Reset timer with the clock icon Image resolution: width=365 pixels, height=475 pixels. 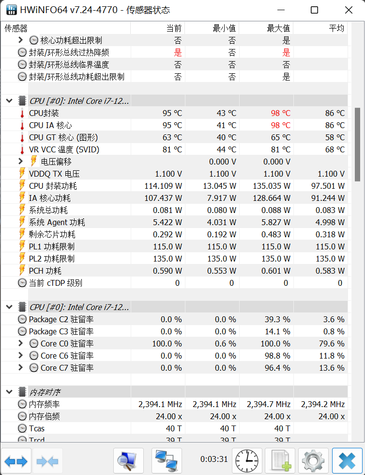point(247,461)
